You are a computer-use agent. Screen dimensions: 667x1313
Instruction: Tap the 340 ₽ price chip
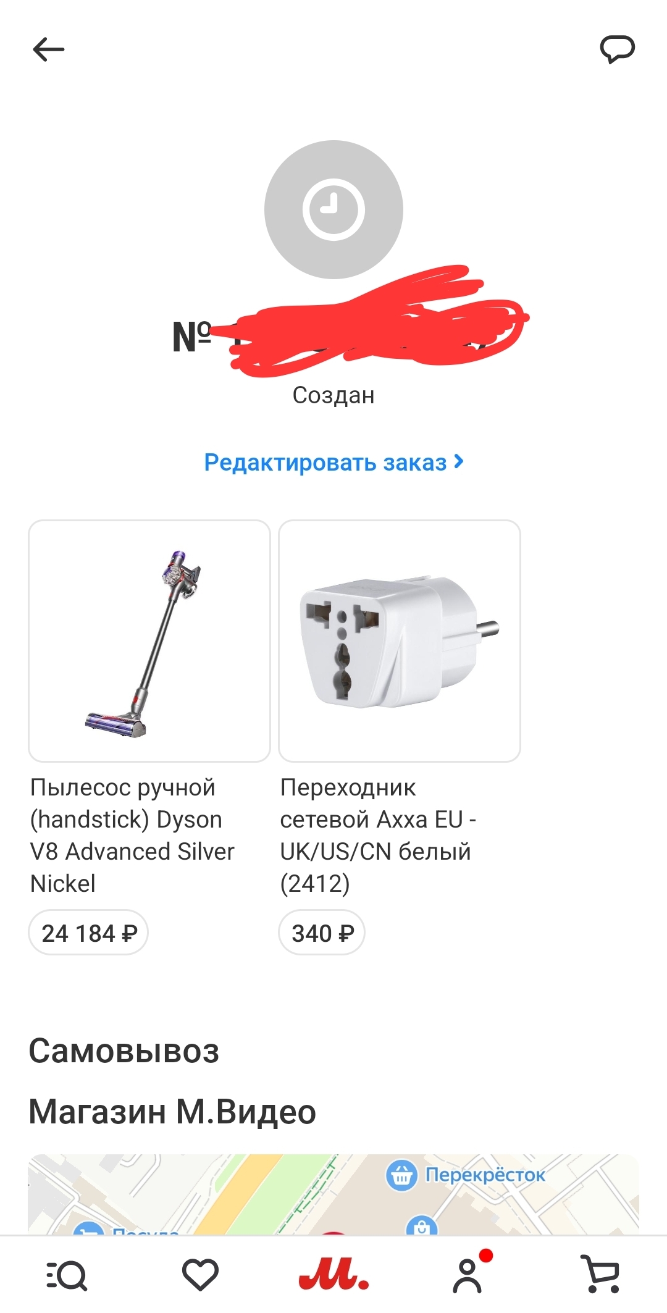[322, 933]
